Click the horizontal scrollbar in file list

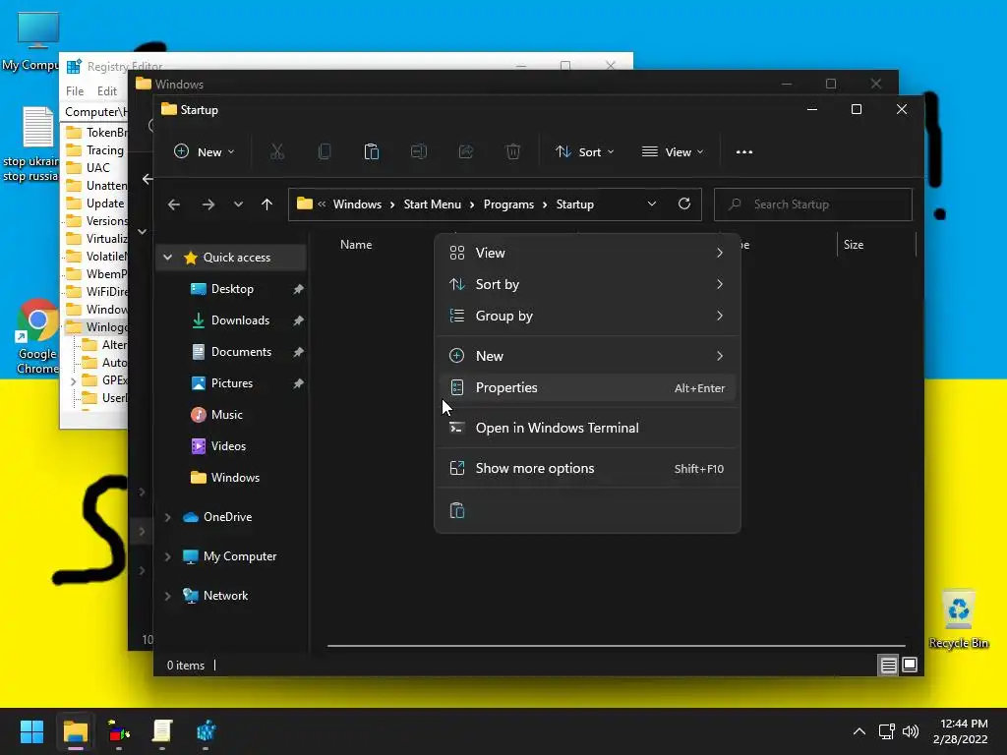point(617,646)
